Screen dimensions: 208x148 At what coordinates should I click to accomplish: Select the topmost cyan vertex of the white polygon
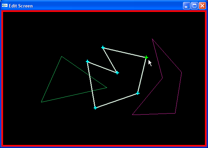coord(103,47)
